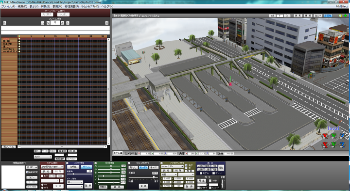Open the Physics menu
The width and height of the screenshot is (350, 191).
pyautogui.click(x=71, y=6)
